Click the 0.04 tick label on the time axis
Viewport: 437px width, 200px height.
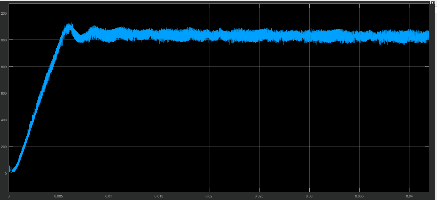pos(410,196)
